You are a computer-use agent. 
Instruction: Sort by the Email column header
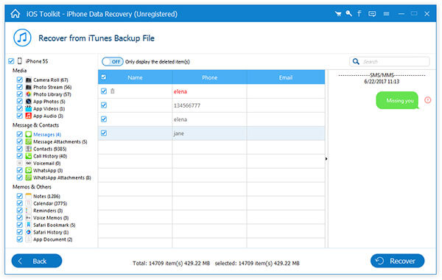pos(286,77)
